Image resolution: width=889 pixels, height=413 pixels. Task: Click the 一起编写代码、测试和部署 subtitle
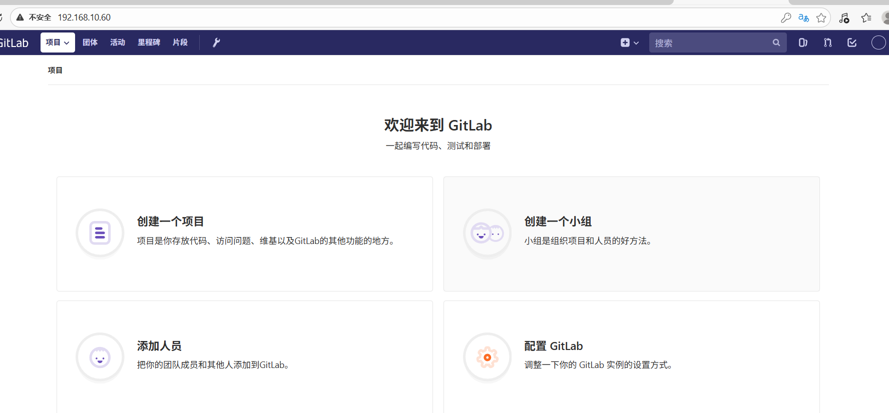click(438, 146)
